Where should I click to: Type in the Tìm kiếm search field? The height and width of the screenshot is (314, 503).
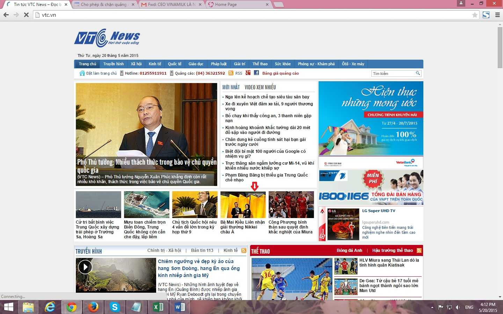tap(393, 74)
